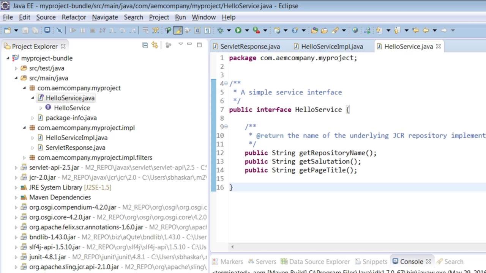Click the Terminate debug icon
Viewport: 486px width, 273px height.
[93, 30]
